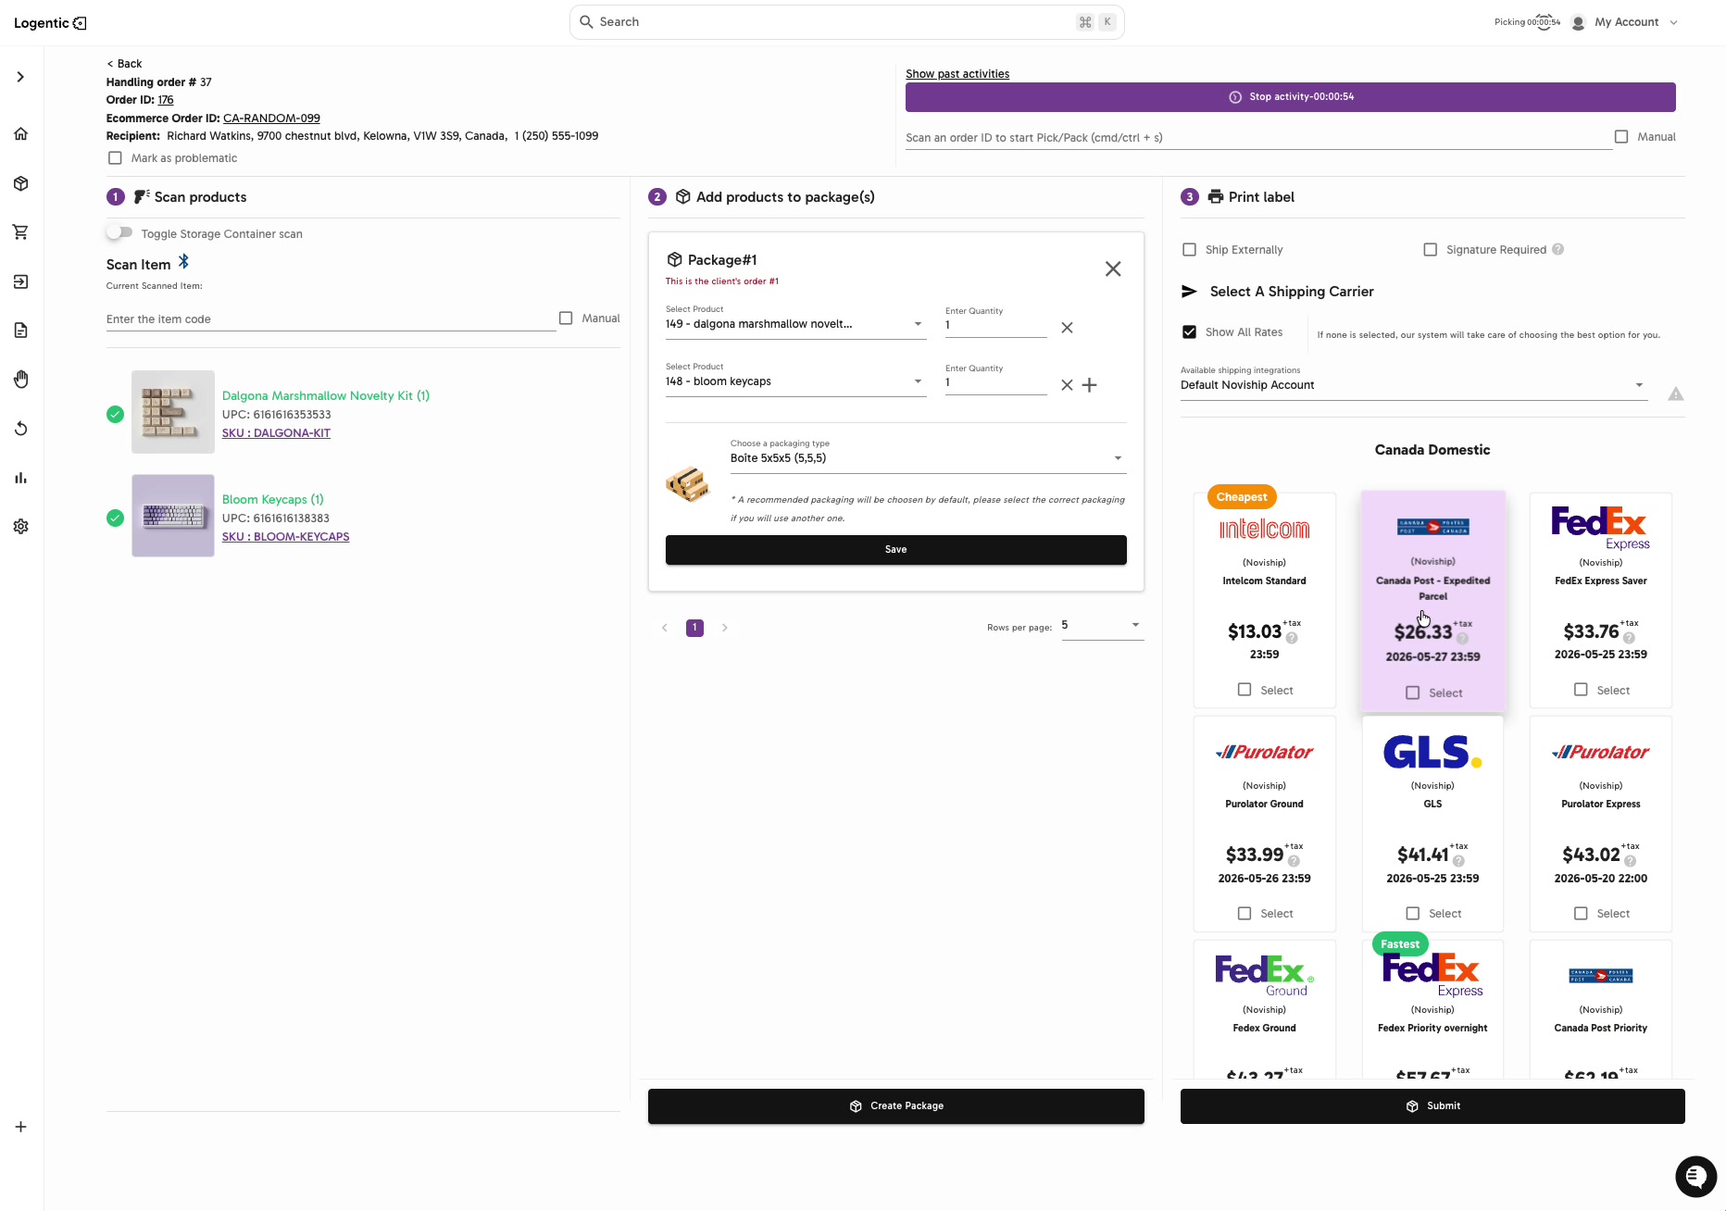
Task: Select Intelcom Standard rate checkbox
Action: tap(1244, 690)
